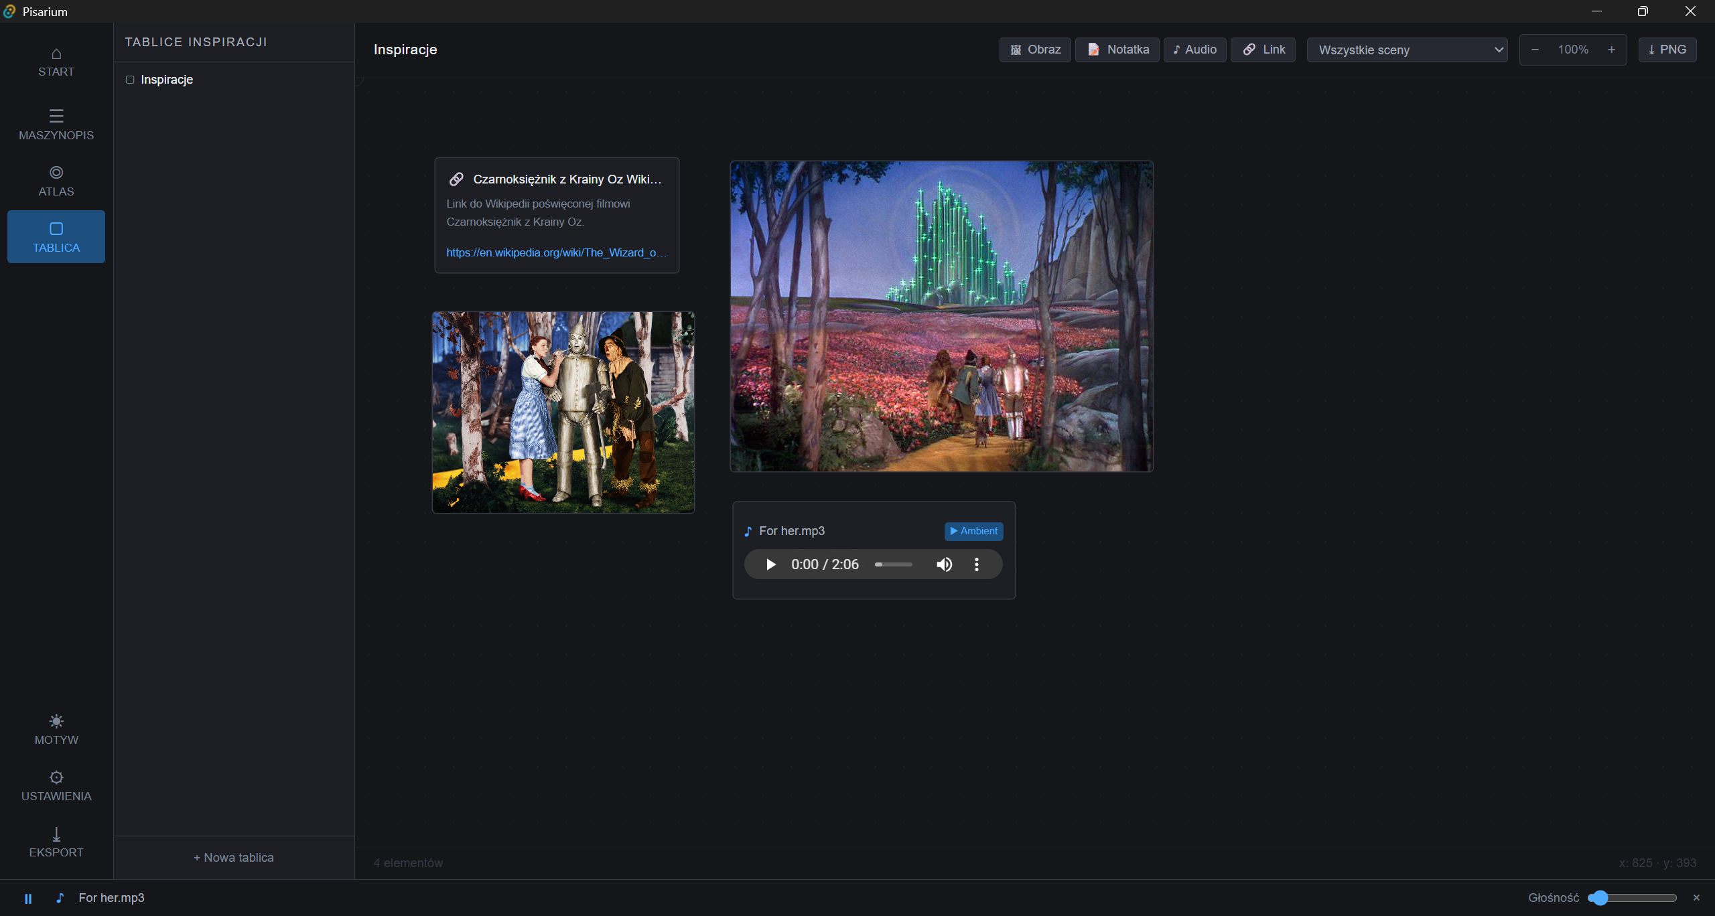The height and width of the screenshot is (916, 1715).
Task: Click the Ambient playback button on audio card
Action: [x=973, y=531]
